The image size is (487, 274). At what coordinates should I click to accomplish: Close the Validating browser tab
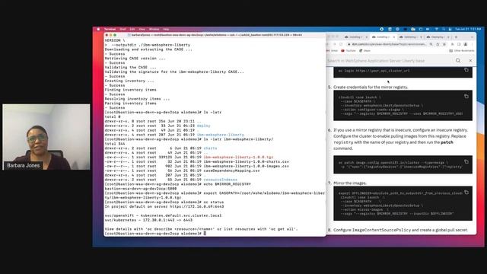(x=421, y=37)
